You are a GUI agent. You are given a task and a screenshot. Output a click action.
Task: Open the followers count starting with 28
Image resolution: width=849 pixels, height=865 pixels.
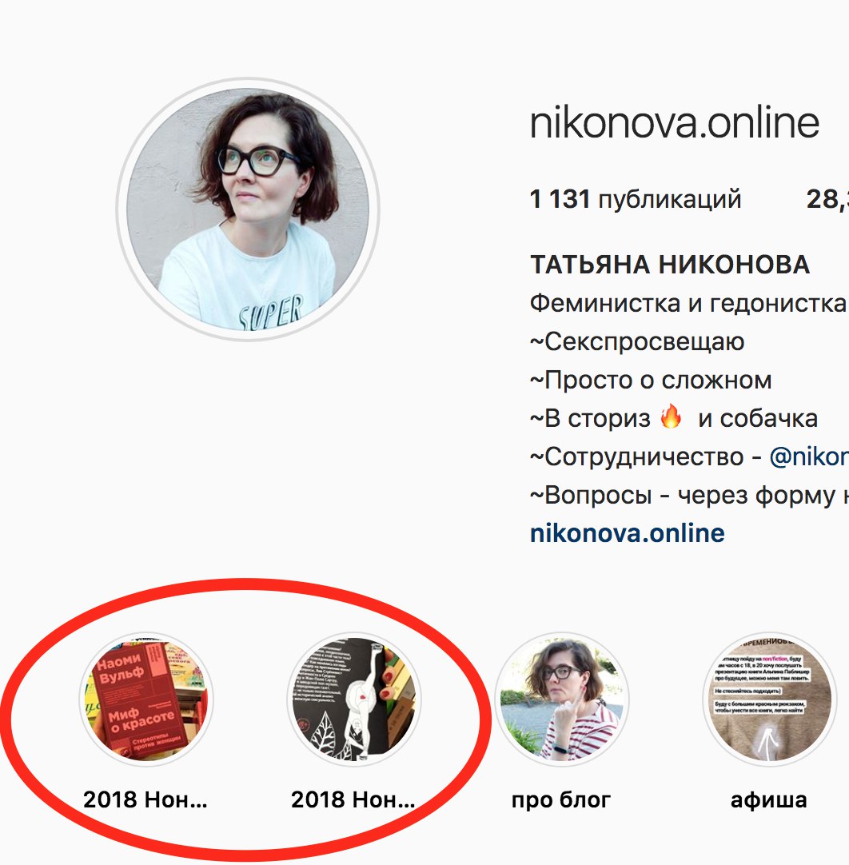pyautogui.click(x=827, y=199)
